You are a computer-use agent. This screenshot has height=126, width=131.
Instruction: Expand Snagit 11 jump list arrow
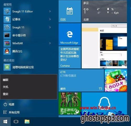(50, 27)
